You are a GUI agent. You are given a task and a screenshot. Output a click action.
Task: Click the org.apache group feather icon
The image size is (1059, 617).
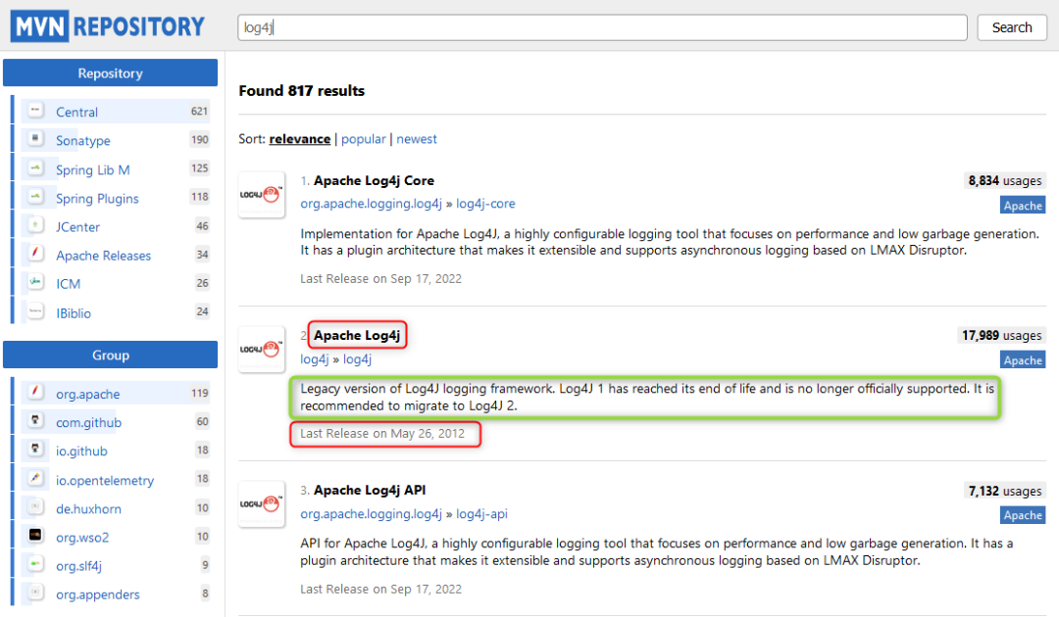pos(36,393)
